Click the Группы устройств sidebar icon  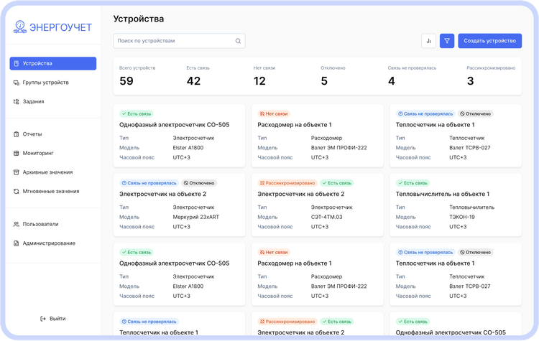coord(17,83)
